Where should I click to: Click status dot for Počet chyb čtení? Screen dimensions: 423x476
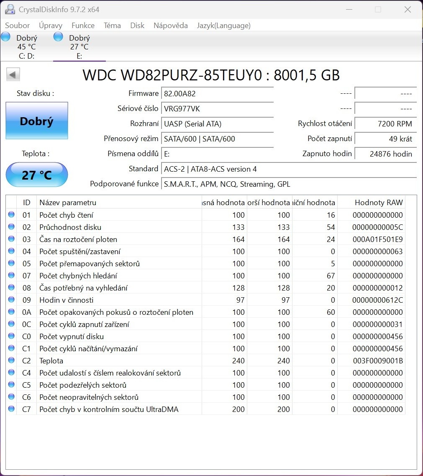[x=11, y=214]
